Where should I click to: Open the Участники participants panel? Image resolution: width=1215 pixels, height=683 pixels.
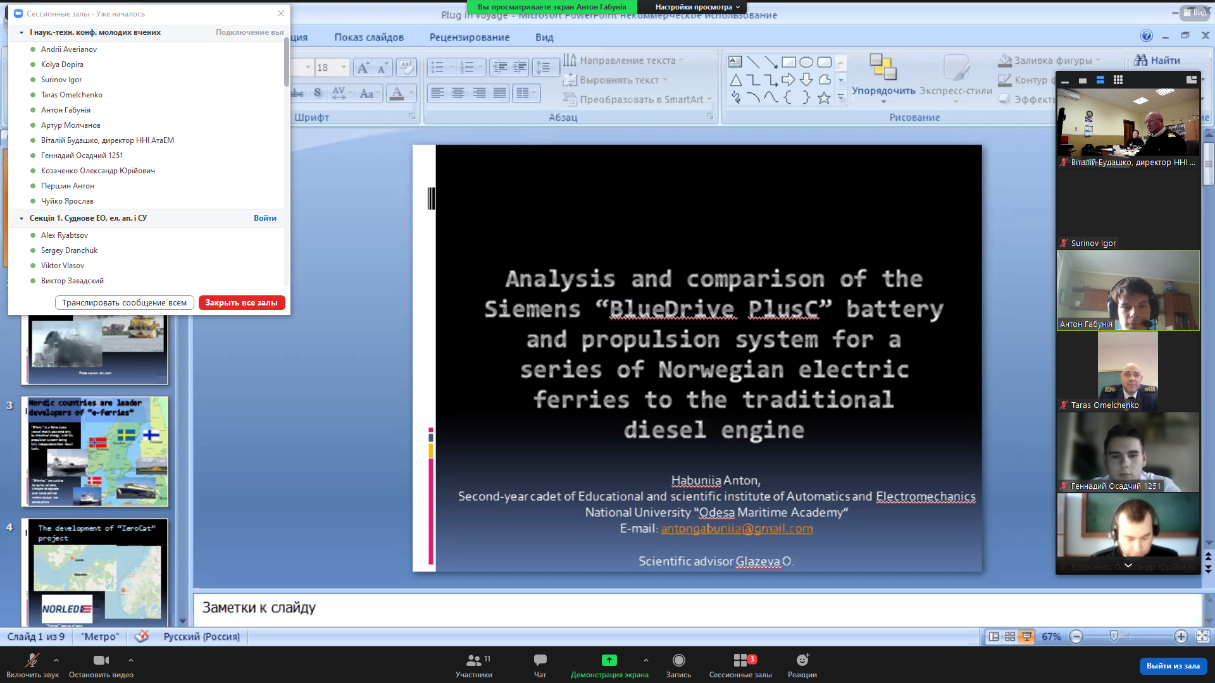pyautogui.click(x=474, y=665)
